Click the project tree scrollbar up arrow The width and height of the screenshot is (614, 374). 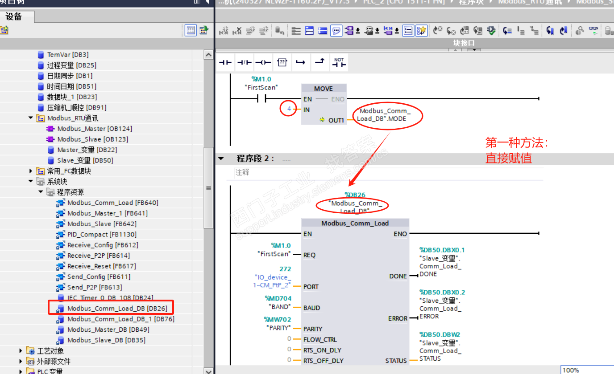tap(208, 55)
